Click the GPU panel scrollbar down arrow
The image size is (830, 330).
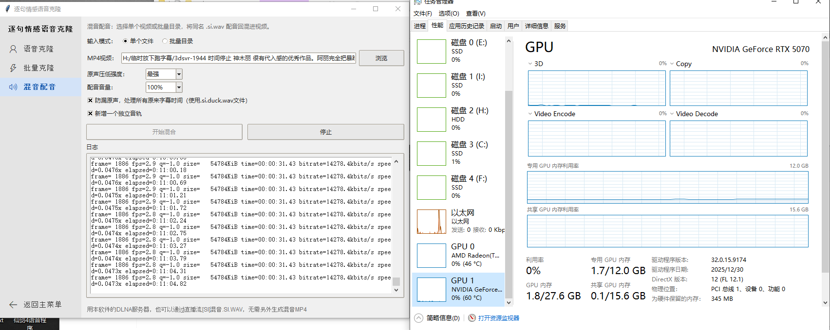click(826, 302)
